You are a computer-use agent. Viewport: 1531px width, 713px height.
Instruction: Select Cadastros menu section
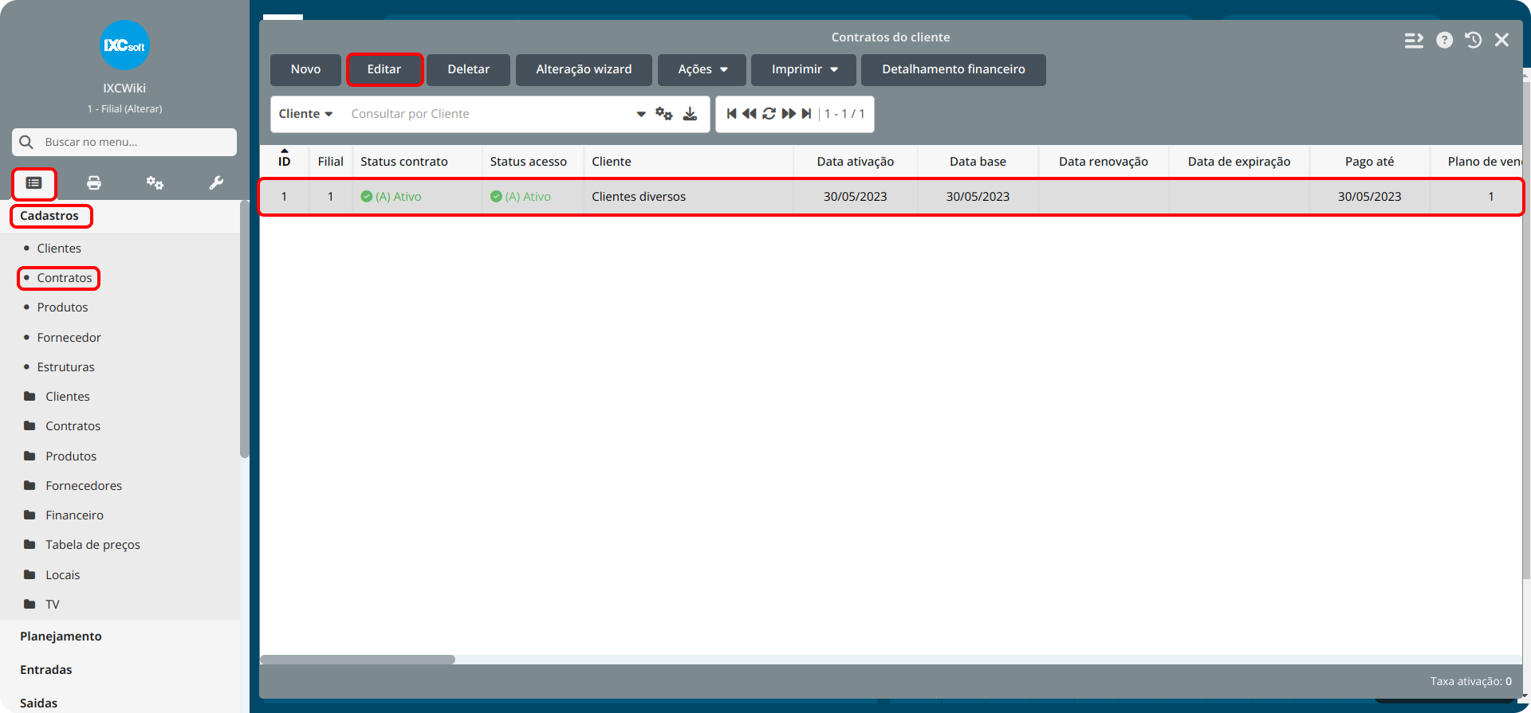(49, 216)
